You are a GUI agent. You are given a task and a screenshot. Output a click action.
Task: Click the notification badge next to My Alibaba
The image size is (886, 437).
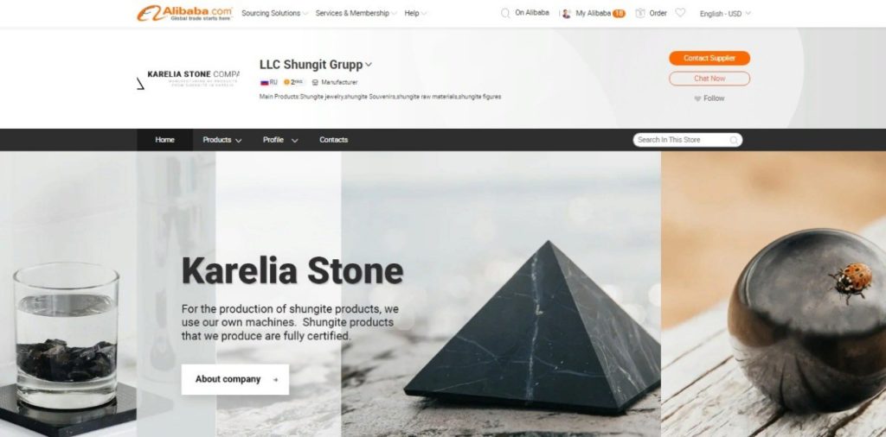[x=620, y=14]
